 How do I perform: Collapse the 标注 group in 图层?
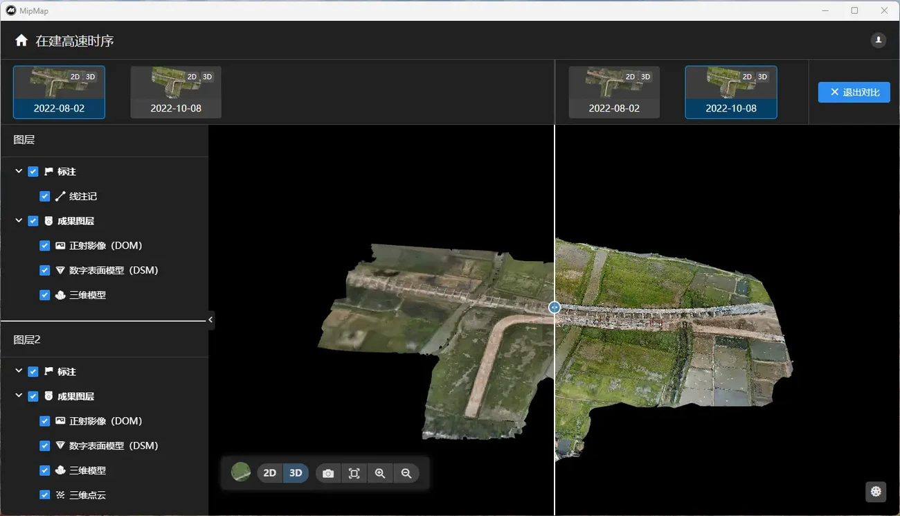click(x=19, y=172)
